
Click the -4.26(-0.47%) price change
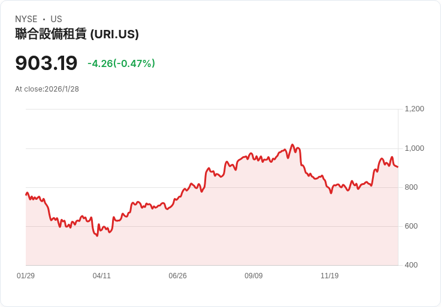click(121, 63)
